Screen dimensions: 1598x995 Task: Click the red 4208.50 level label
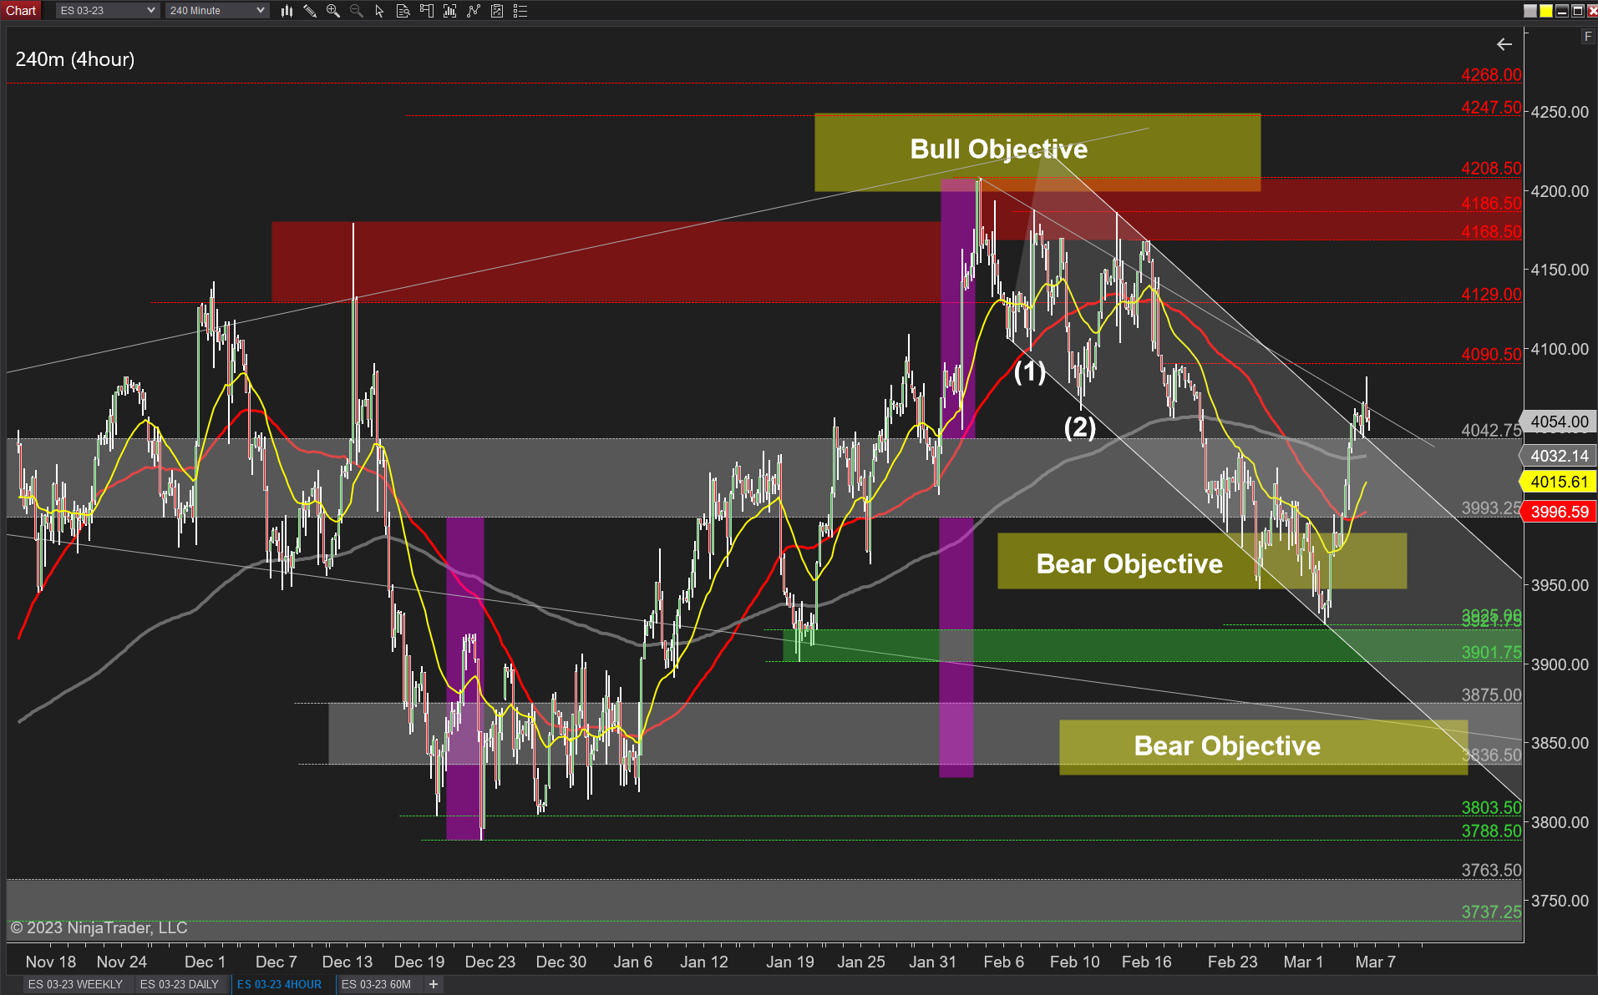1491,168
